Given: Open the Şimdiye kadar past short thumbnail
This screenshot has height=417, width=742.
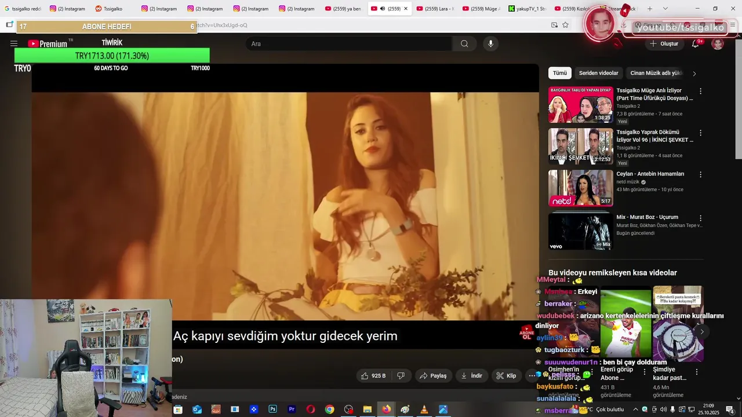Looking at the screenshot, I should point(678,324).
